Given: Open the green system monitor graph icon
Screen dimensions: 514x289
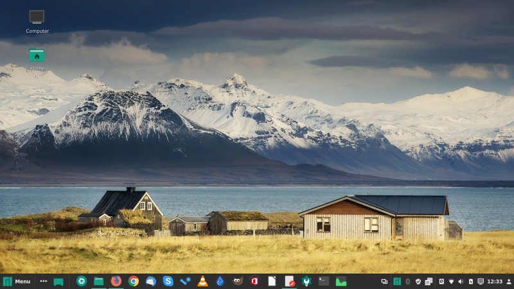Looking at the screenshot, I should pyautogui.click(x=341, y=281).
